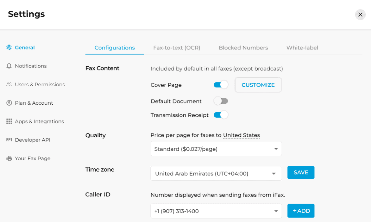Enable the Default Document toggle
The width and height of the screenshot is (371, 222).
coord(221,101)
